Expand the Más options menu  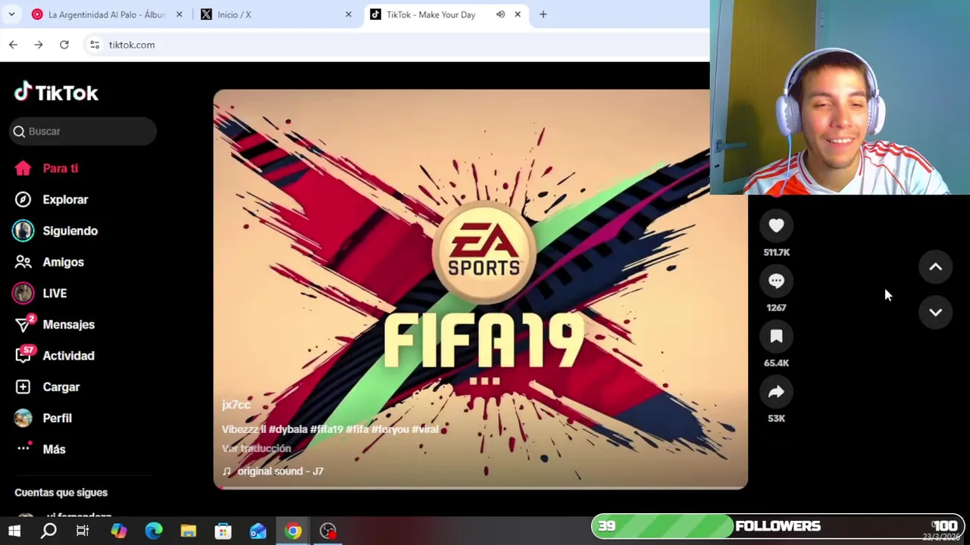pos(41,449)
